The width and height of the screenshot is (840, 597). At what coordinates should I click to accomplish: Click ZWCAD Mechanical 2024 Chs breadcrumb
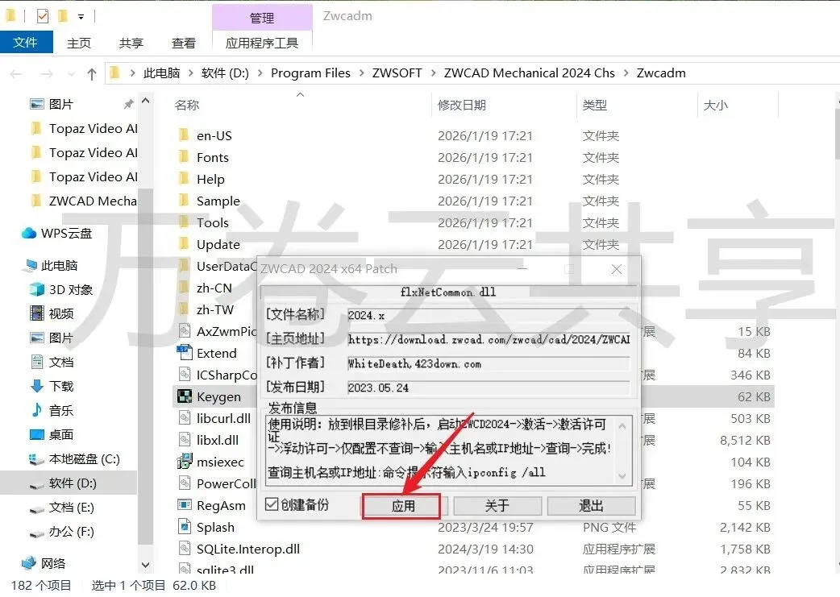click(x=530, y=73)
